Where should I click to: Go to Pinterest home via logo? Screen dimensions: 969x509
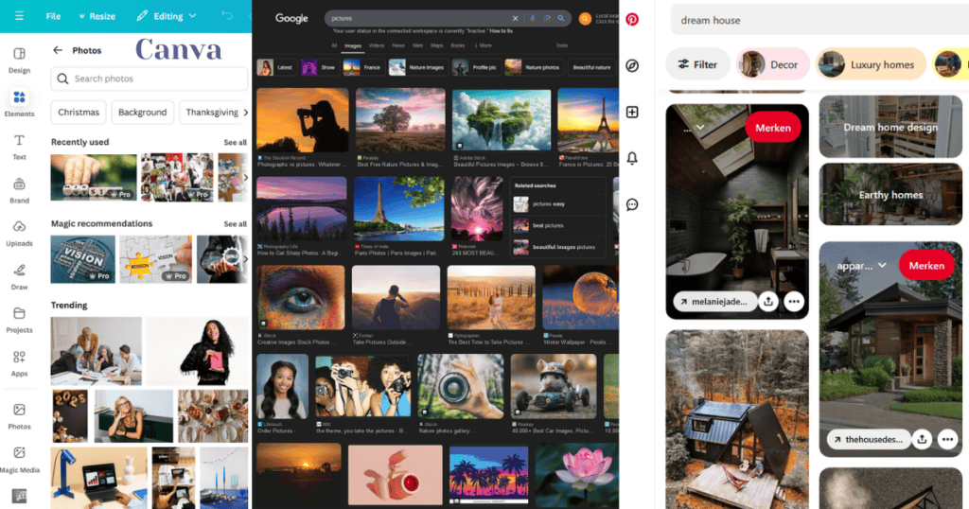632,19
